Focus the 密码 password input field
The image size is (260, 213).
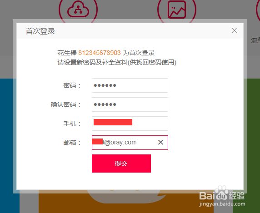click(x=130, y=85)
